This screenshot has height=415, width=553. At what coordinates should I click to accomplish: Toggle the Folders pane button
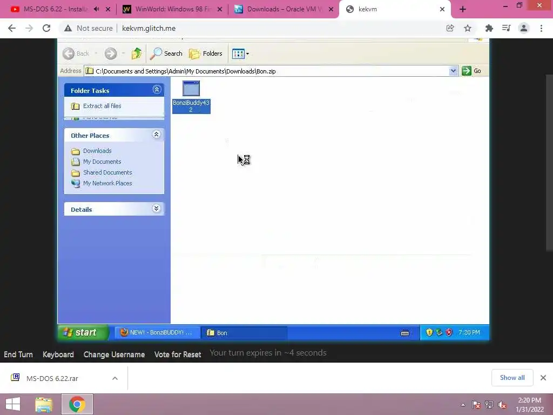coord(206,53)
